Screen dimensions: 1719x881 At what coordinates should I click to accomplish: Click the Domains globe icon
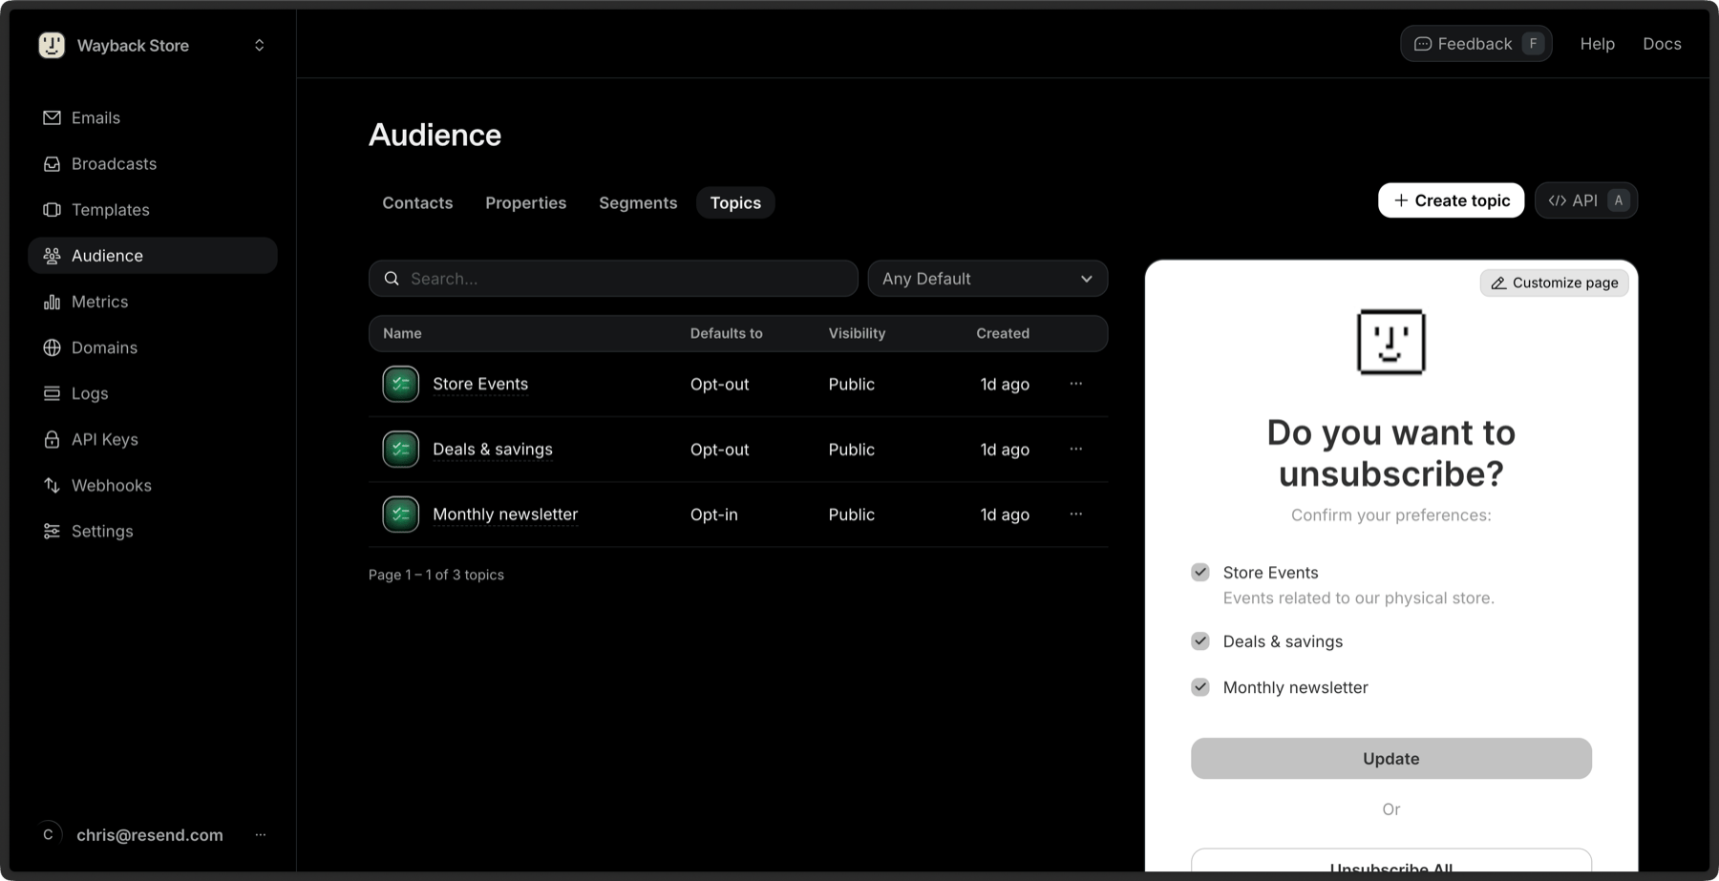click(x=52, y=347)
